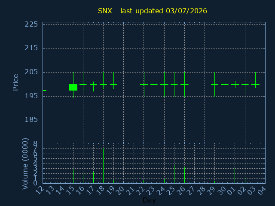Click the day 22 candlestick cross
The image size is (275, 206).
pyautogui.click(x=144, y=85)
